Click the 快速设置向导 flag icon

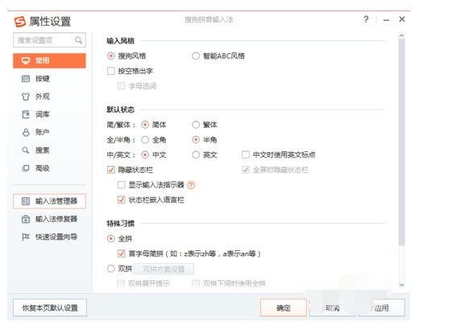(26, 237)
